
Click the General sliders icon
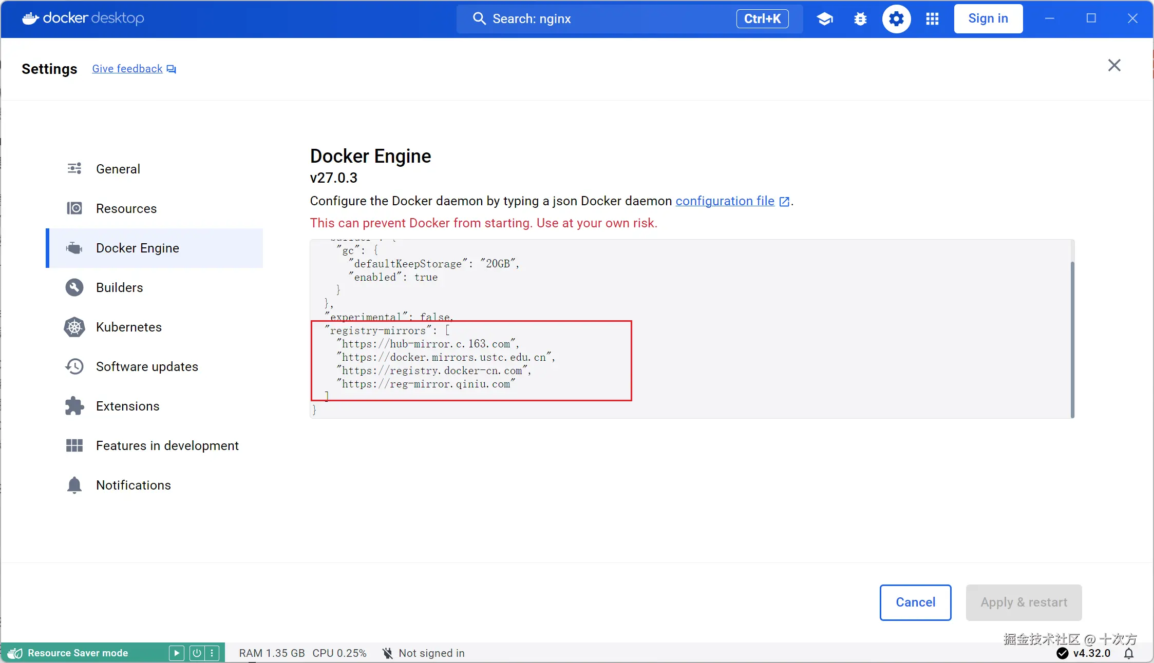pos(74,168)
